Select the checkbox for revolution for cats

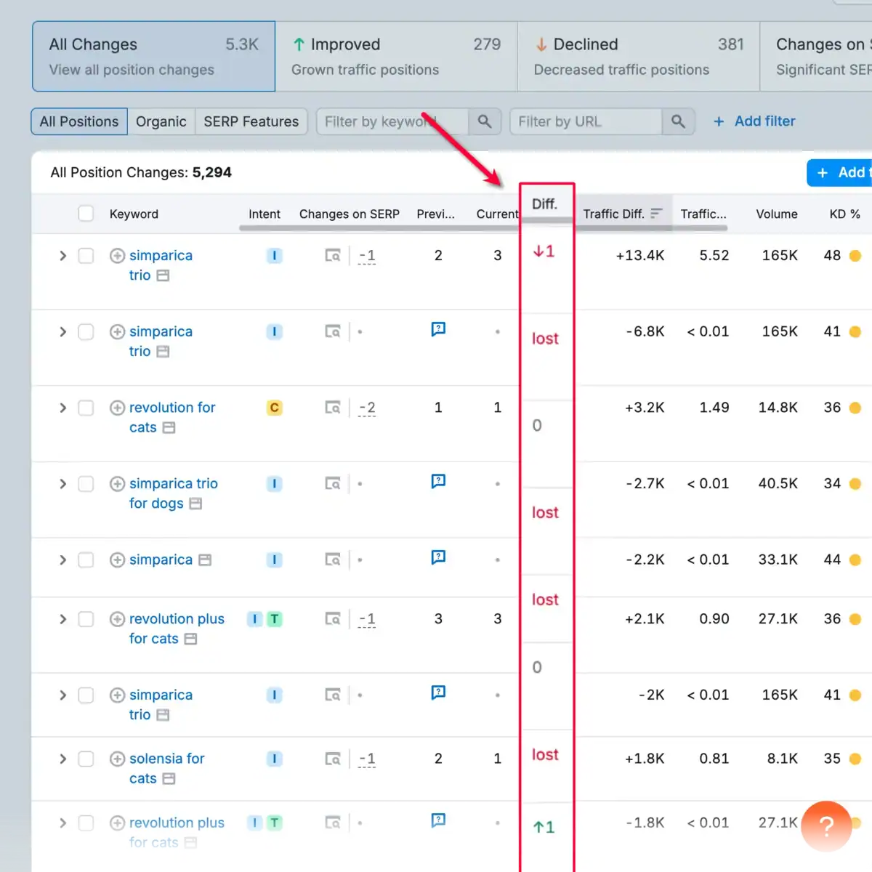[x=86, y=408]
